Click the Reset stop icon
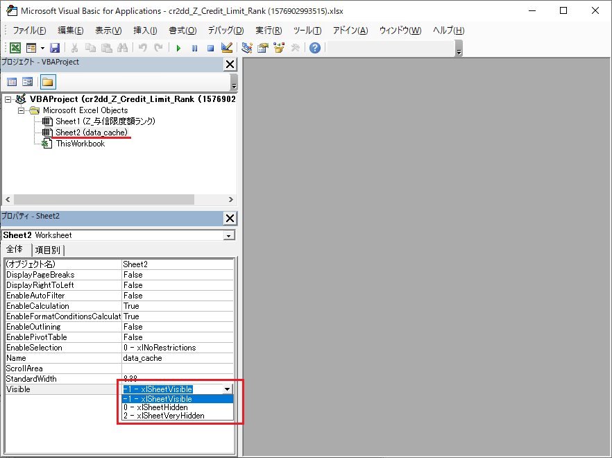612x458 pixels. click(x=210, y=48)
